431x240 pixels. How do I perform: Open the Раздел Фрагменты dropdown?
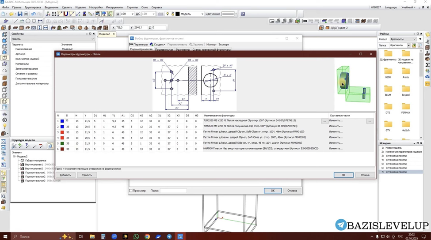pyautogui.click(x=415, y=39)
